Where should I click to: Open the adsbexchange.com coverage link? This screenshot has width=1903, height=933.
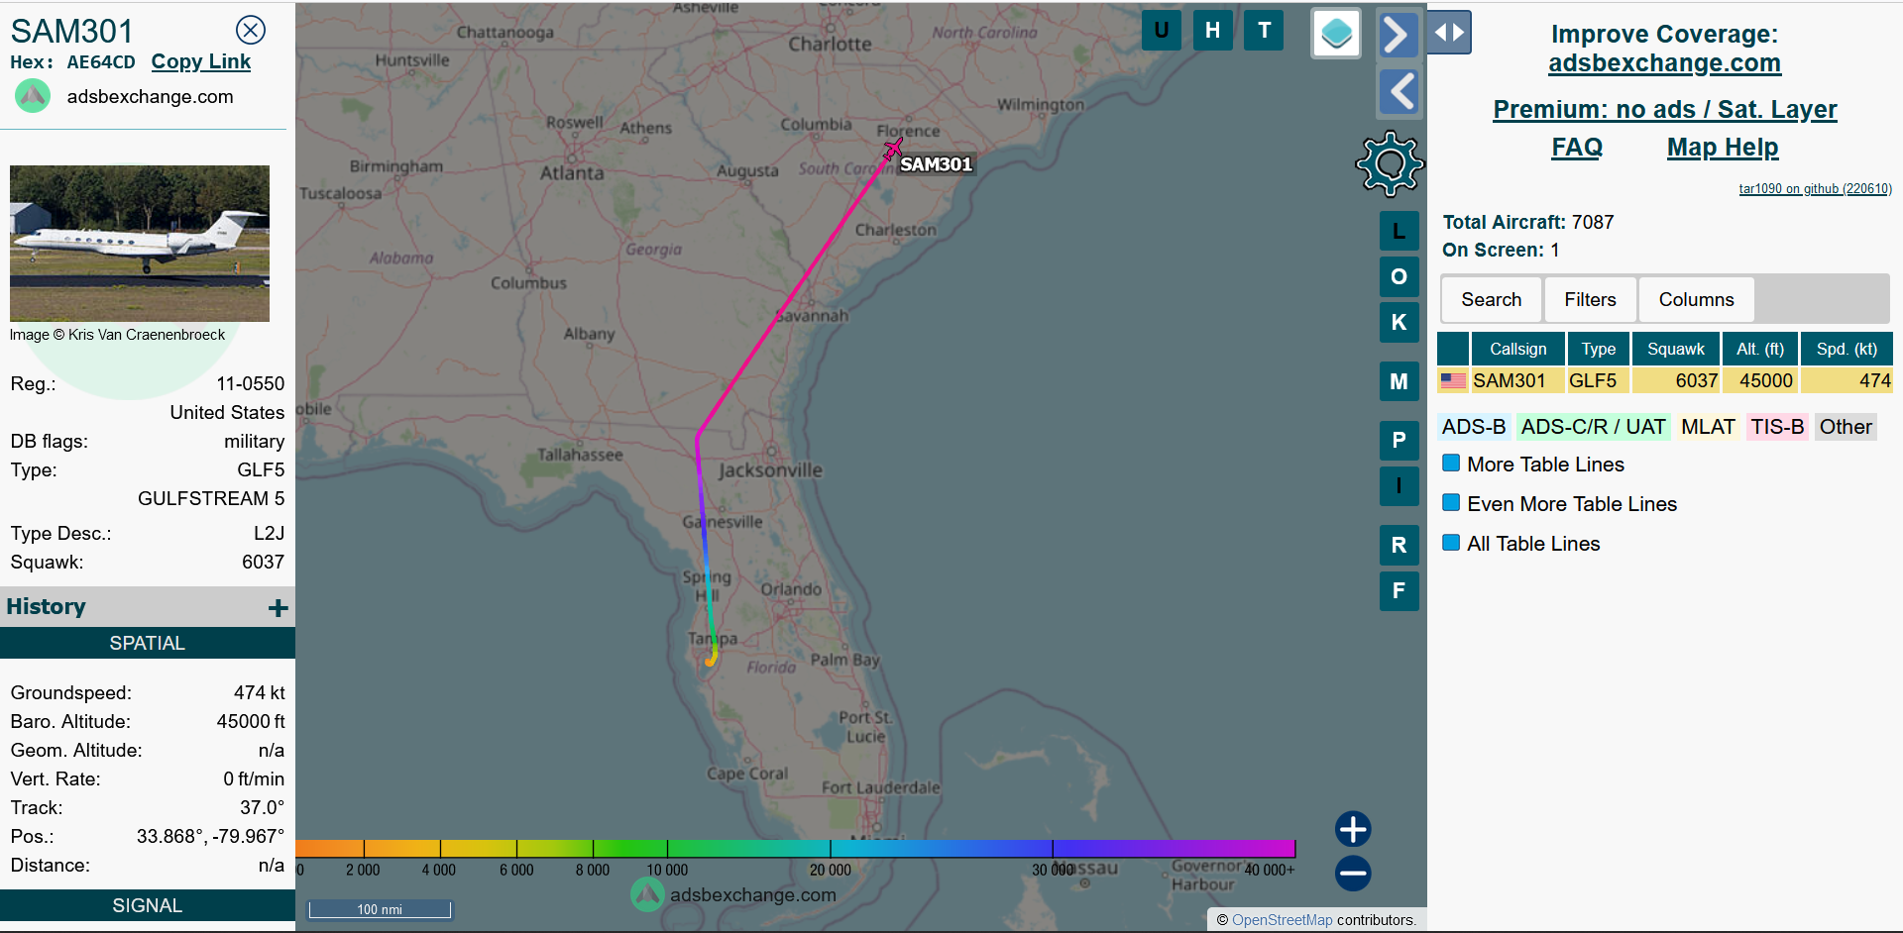click(1664, 63)
